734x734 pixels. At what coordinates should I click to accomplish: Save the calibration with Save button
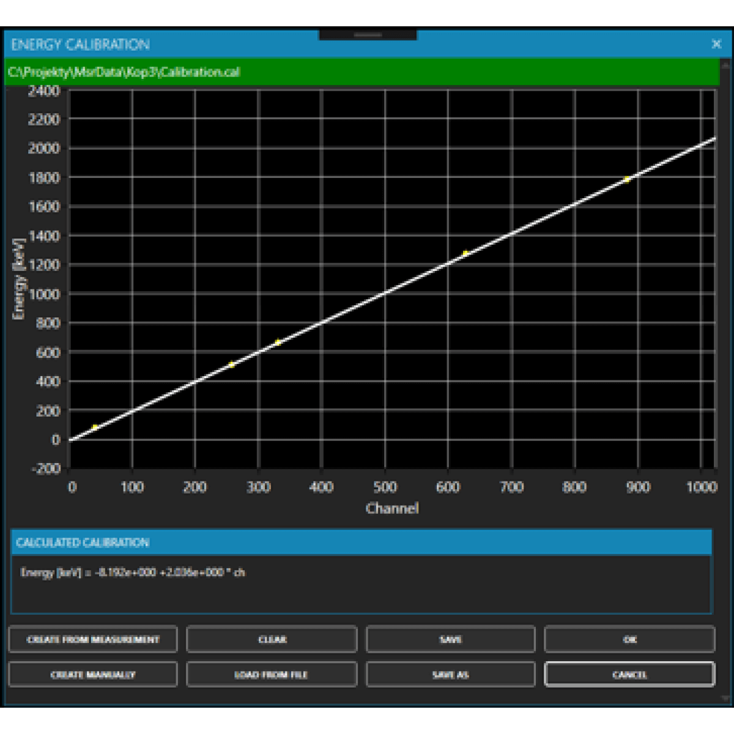[450, 639]
